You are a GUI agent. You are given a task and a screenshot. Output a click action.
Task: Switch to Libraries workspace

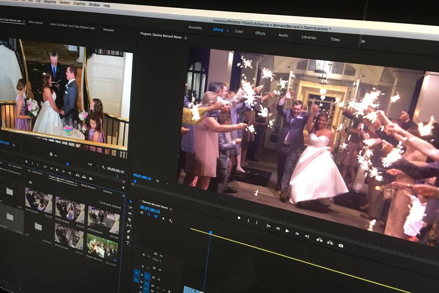pos(309,37)
